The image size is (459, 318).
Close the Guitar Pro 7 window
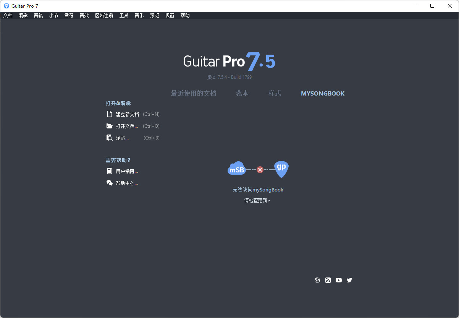[x=450, y=6]
